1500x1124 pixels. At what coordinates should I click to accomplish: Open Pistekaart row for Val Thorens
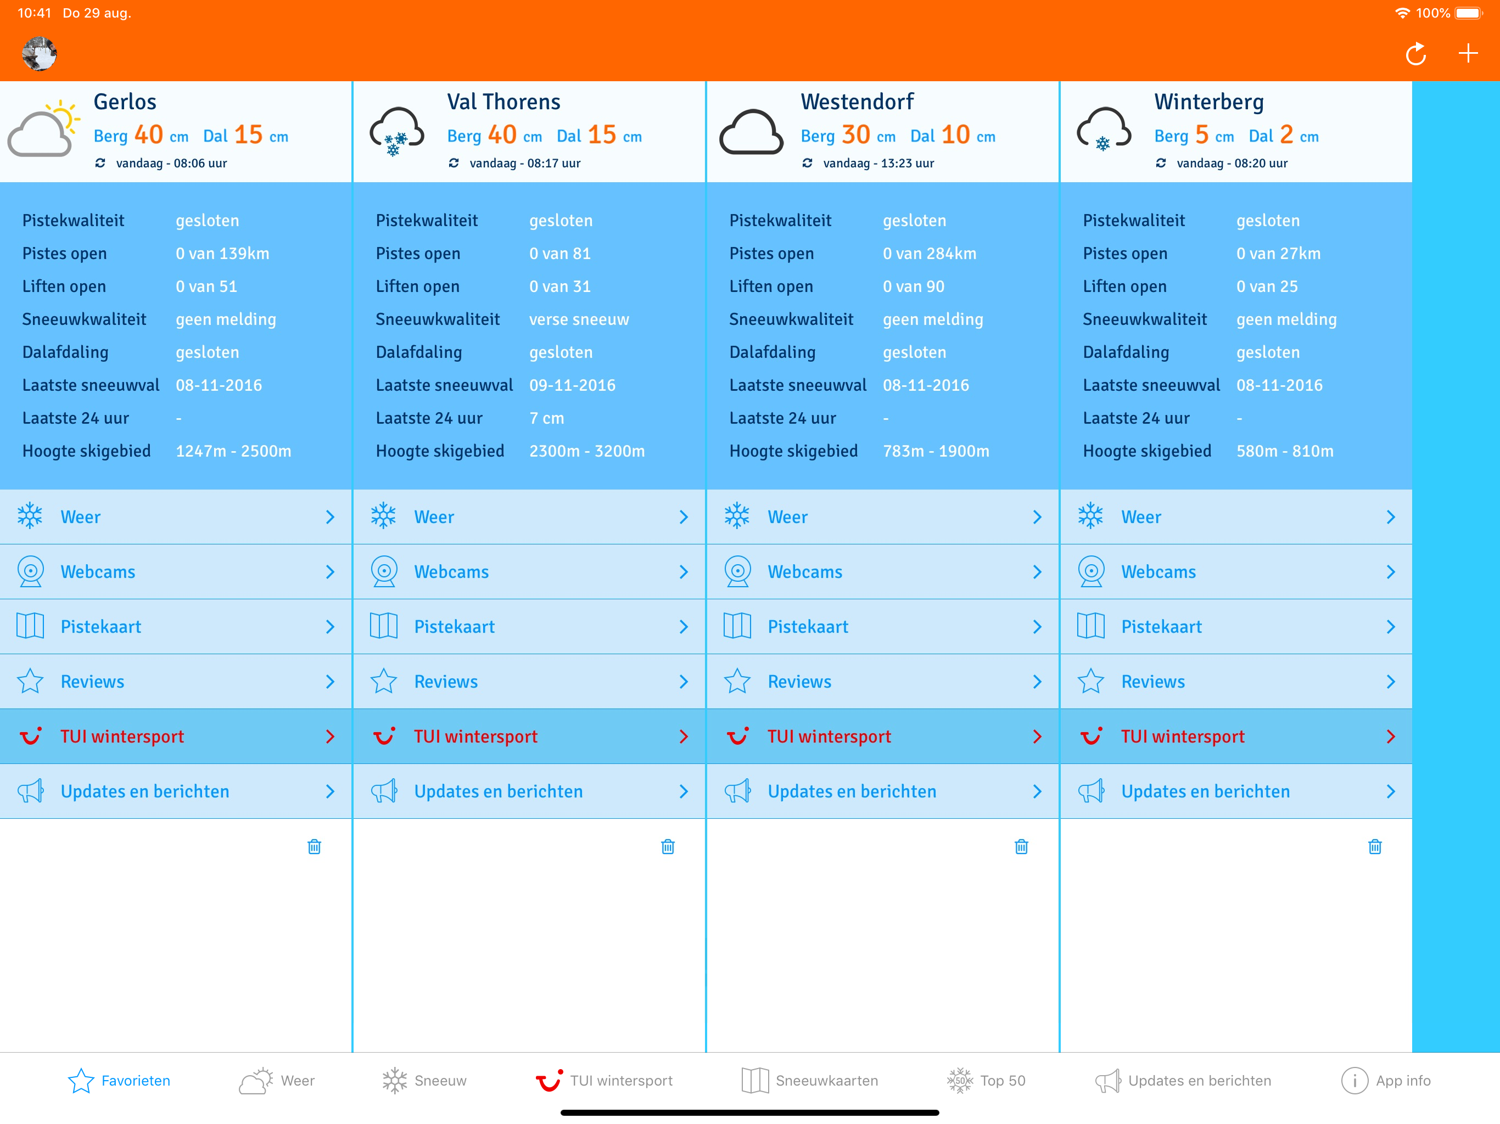455,626
